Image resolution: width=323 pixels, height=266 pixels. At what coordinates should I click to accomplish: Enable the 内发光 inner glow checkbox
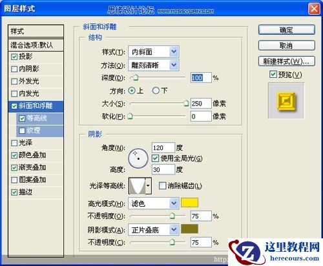coord(14,93)
